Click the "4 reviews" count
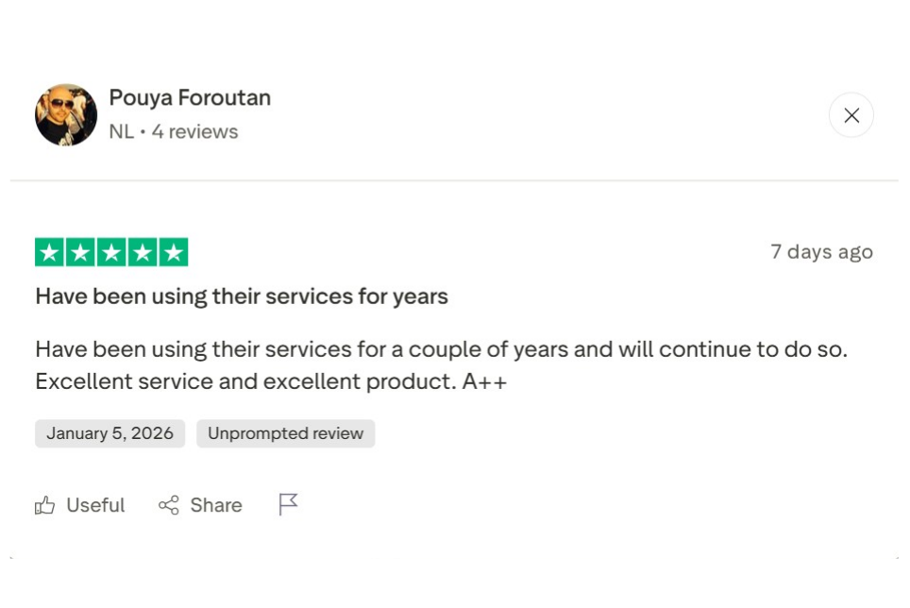Viewport: 910px width, 608px height. (195, 132)
